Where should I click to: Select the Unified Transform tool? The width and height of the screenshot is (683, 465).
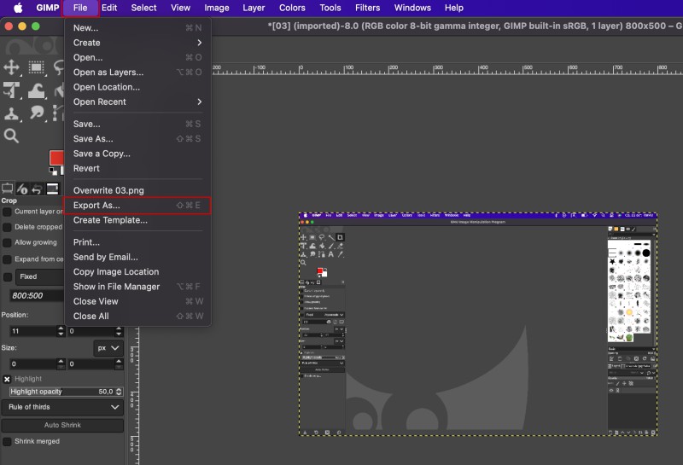coord(11,90)
